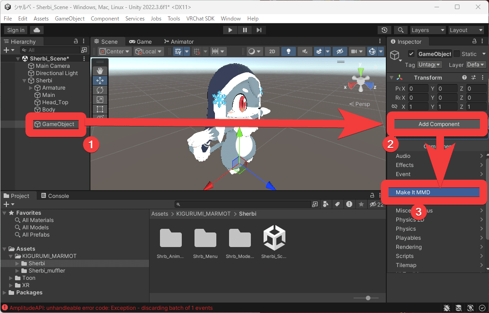Choose Make It MMD component entry

point(434,192)
